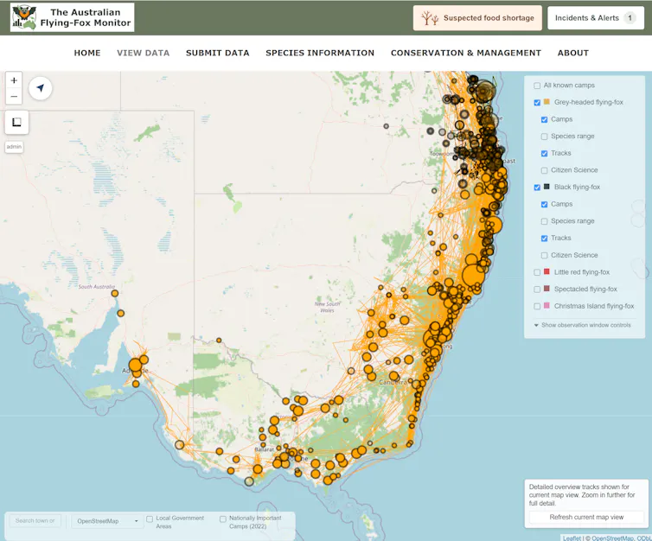Click the locate me arrow button
The width and height of the screenshot is (652, 541).
[41, 88]
